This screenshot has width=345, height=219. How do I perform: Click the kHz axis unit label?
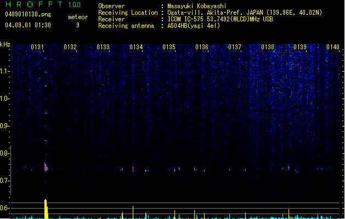point(5,44)
